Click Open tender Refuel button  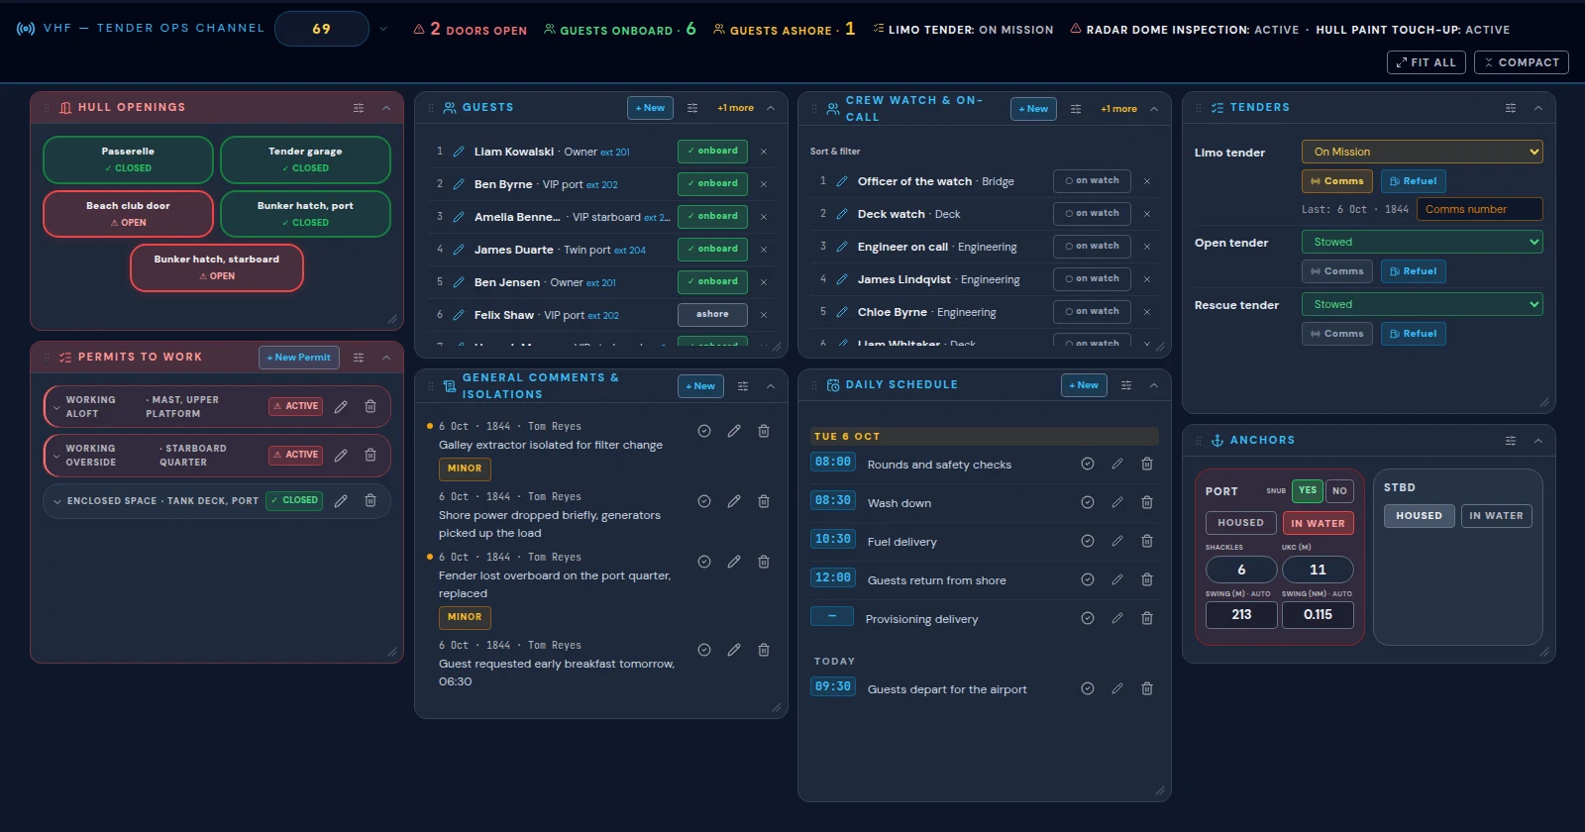click(1414, 271)
